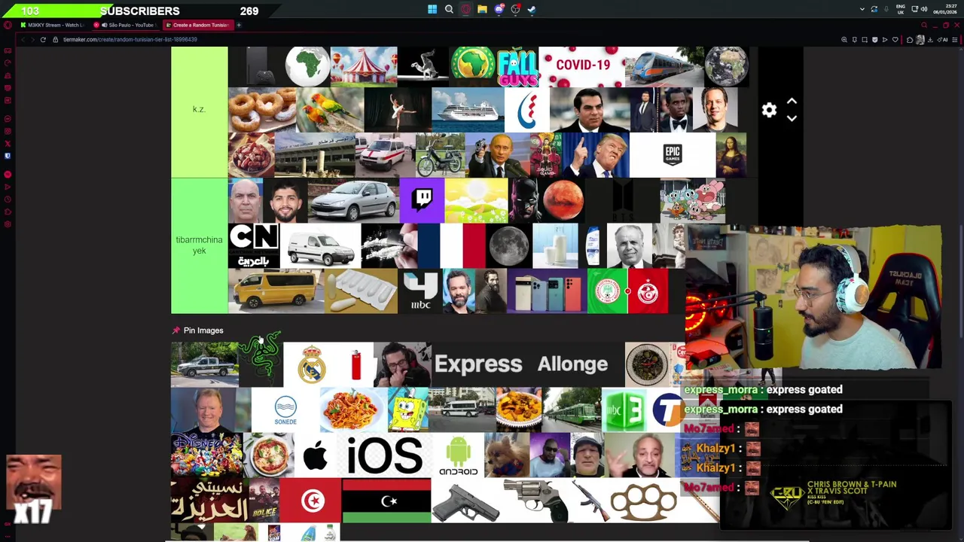Open the volume control in system tray

pos(924,10)
